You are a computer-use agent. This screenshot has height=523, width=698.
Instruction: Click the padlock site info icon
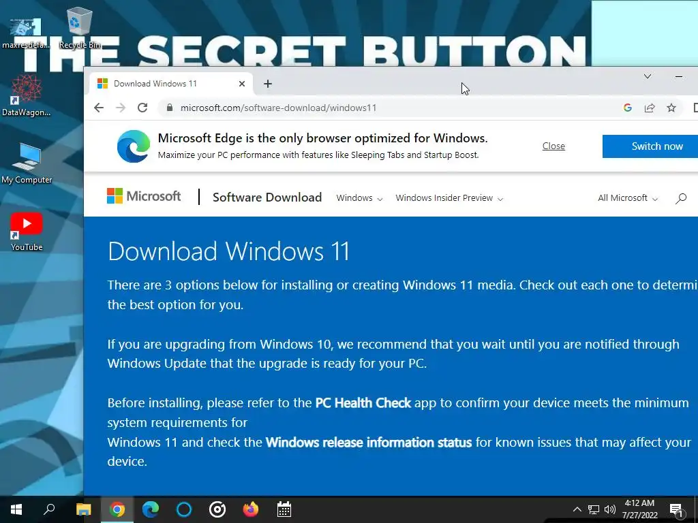pyautogui.click(x=169, y=108)
